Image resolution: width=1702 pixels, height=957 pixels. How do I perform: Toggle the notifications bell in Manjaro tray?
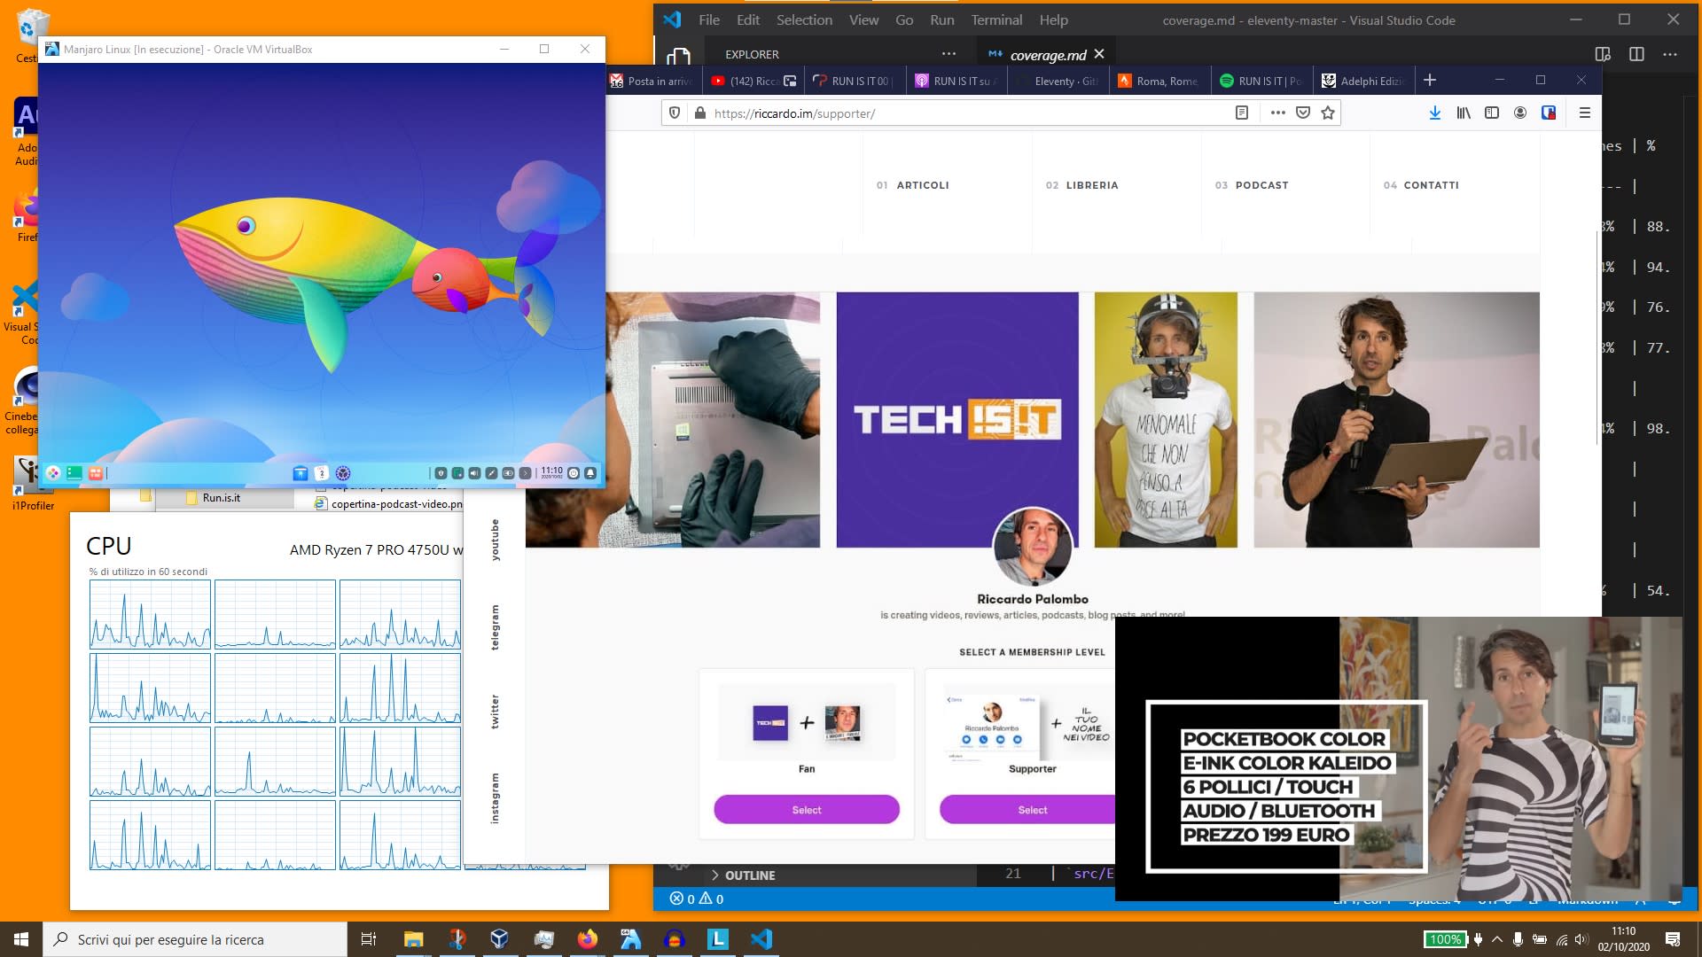[x=589, y=473]
